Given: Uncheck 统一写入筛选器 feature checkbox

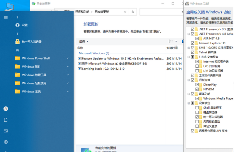Looking at the screenshot, I should [x=197, y=117].
